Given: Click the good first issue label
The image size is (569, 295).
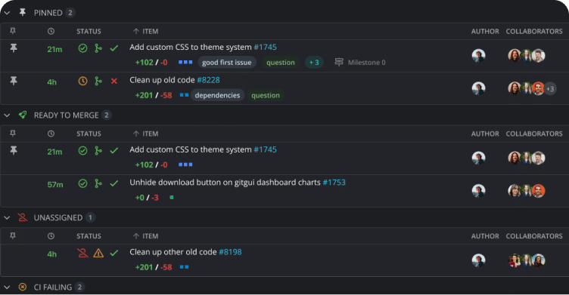Looking at the screenshot, I should pyautogui.click(x=227, y=63).
